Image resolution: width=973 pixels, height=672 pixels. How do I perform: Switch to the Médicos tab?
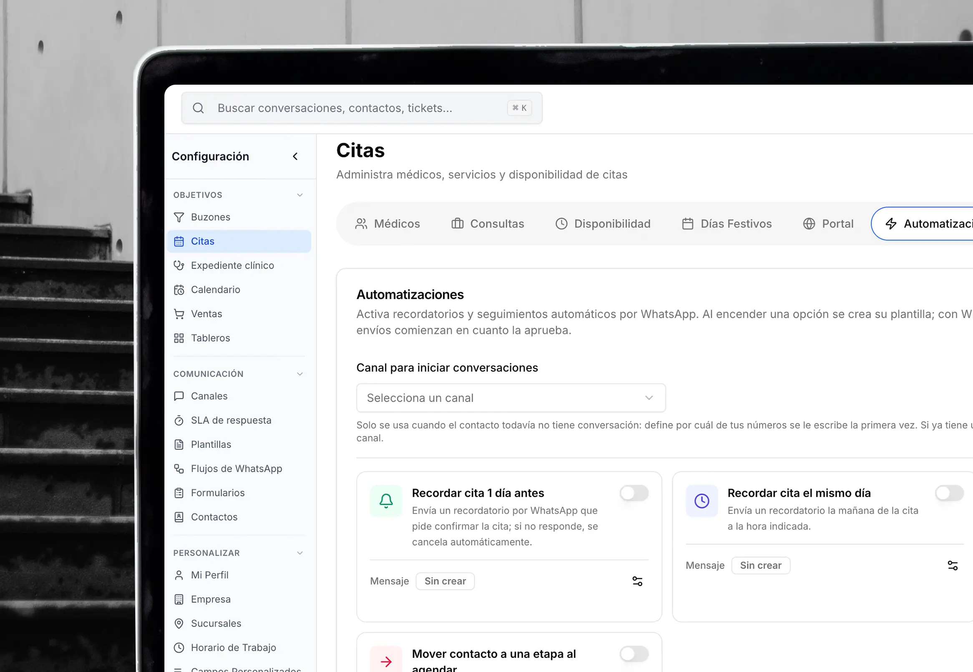387,224
